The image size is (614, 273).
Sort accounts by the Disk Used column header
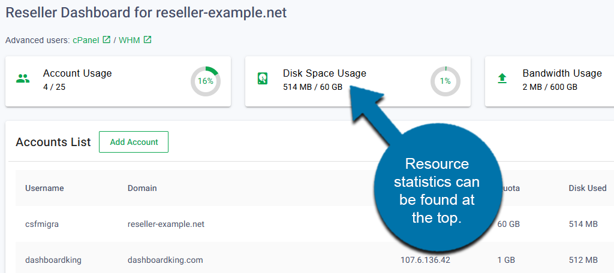pos(587,188)
